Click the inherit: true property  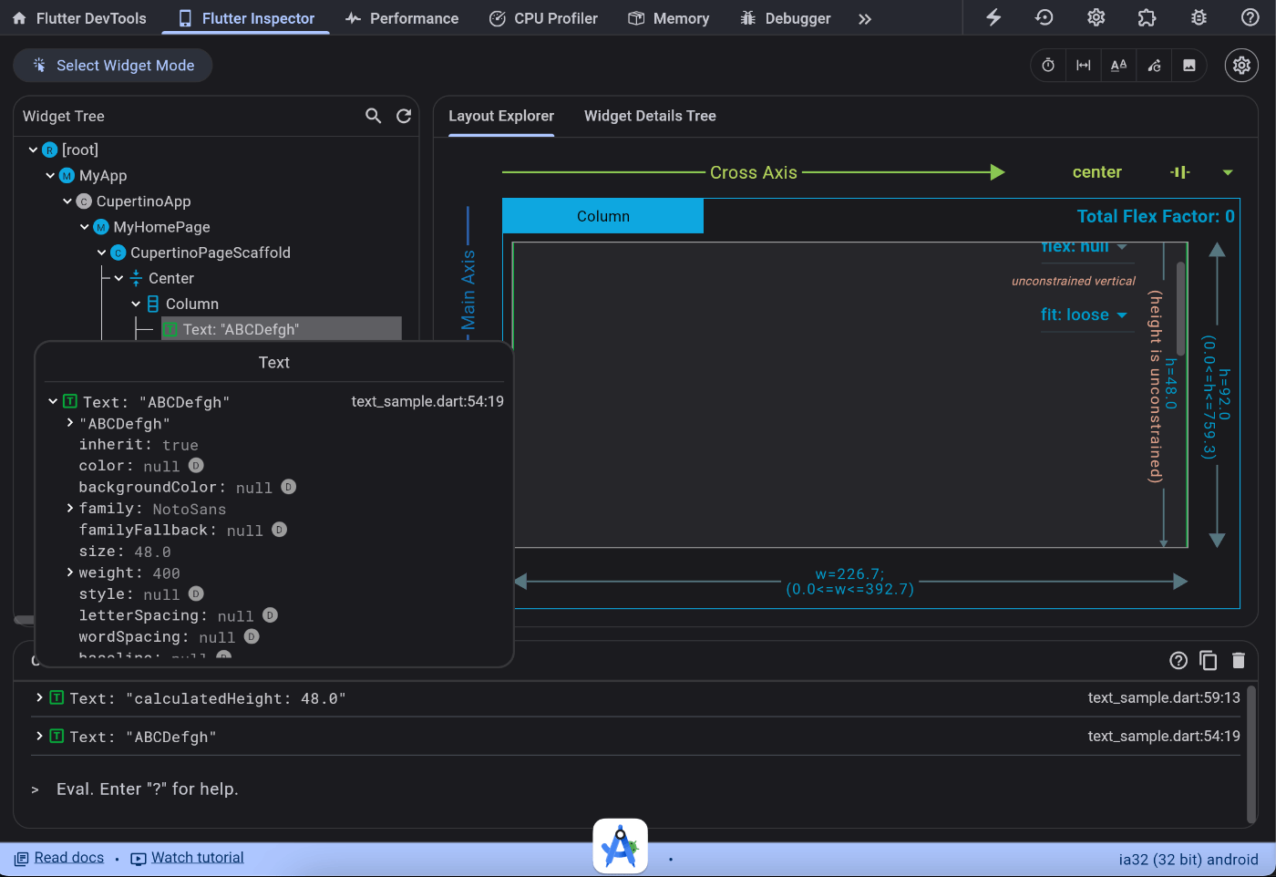139,445
